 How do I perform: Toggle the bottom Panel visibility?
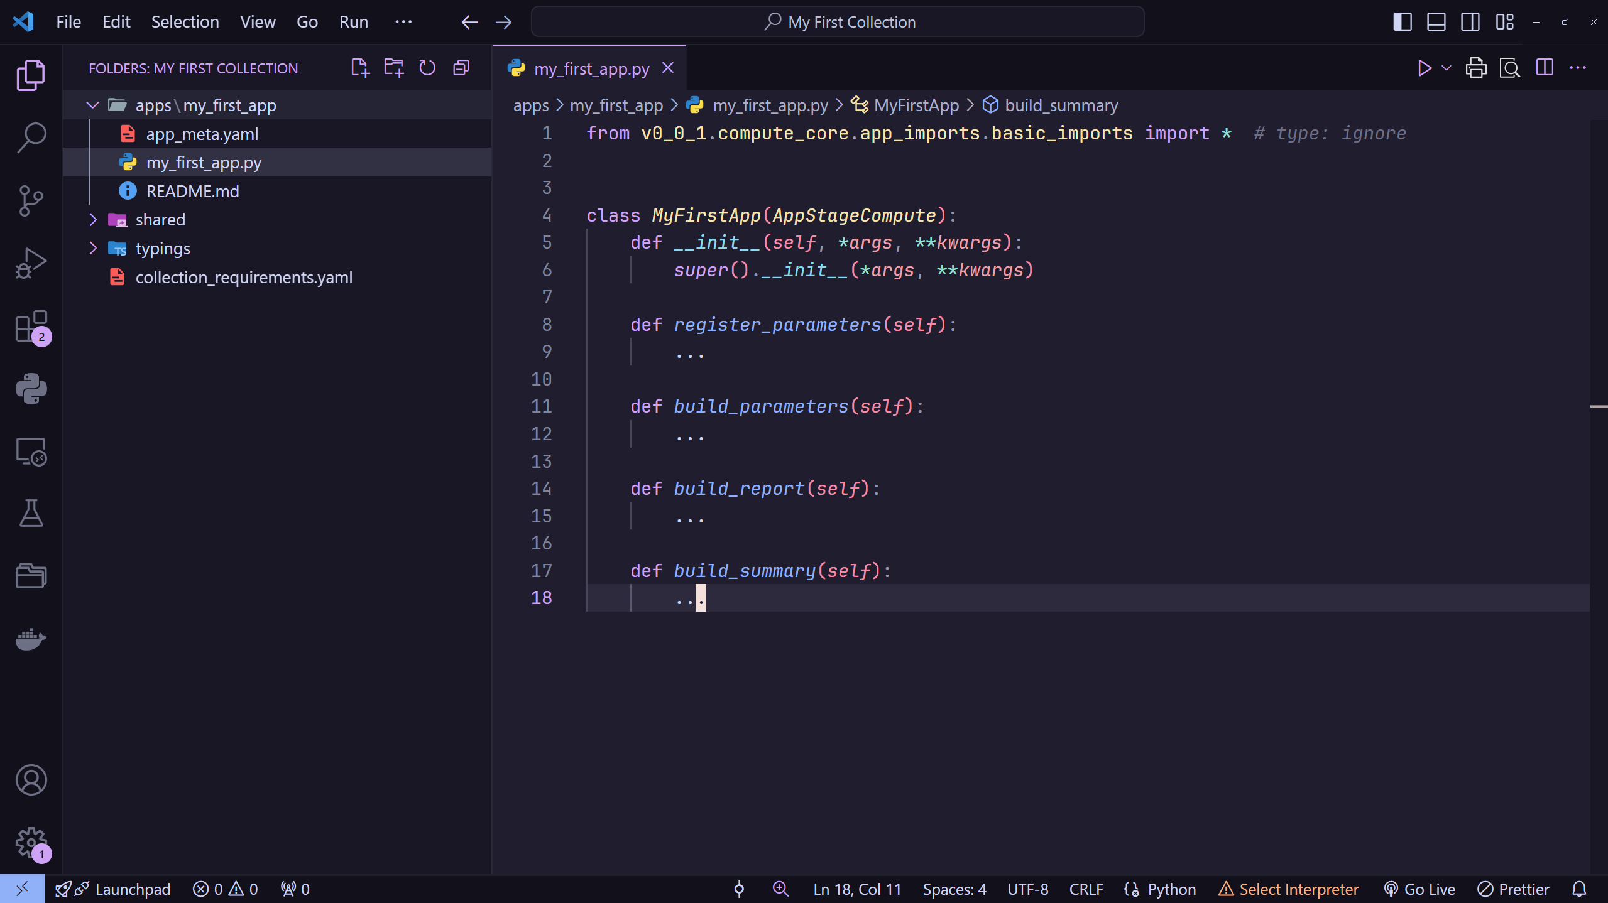click(x=1436, y=21)
